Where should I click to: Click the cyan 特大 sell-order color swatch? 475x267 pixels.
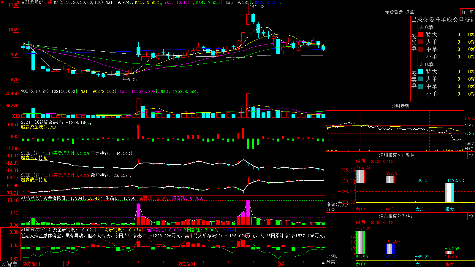click(420, 71)
